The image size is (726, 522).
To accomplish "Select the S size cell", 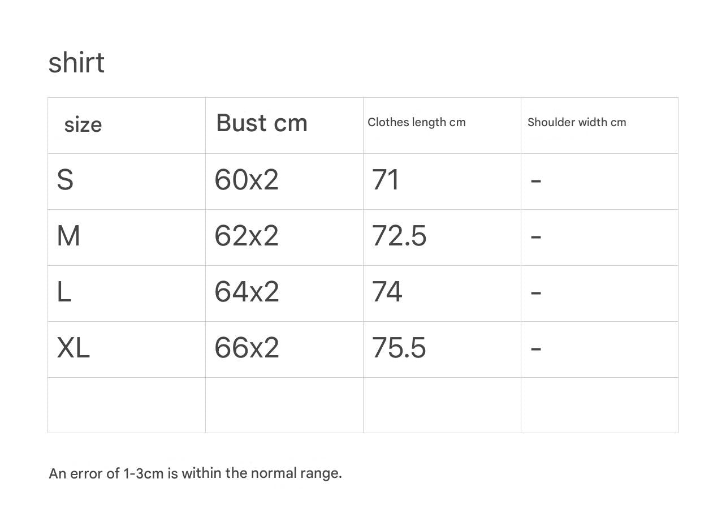I will (65, 180).
